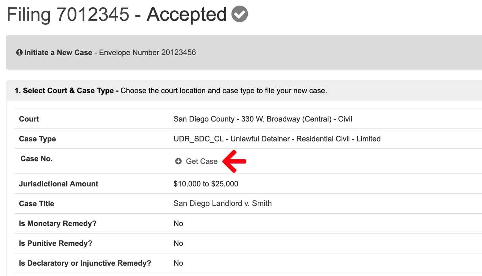
Task: Click the Select Court & Case Type section header
Action: click(64, 91)
